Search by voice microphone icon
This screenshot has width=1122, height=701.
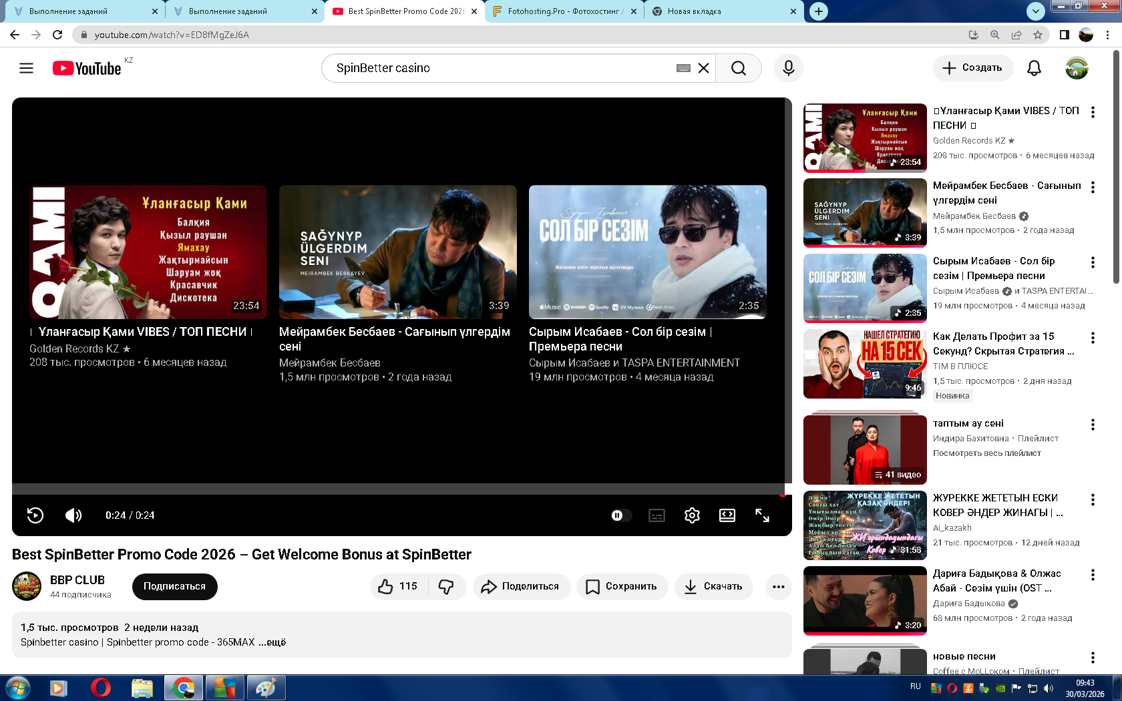(788, 68)
